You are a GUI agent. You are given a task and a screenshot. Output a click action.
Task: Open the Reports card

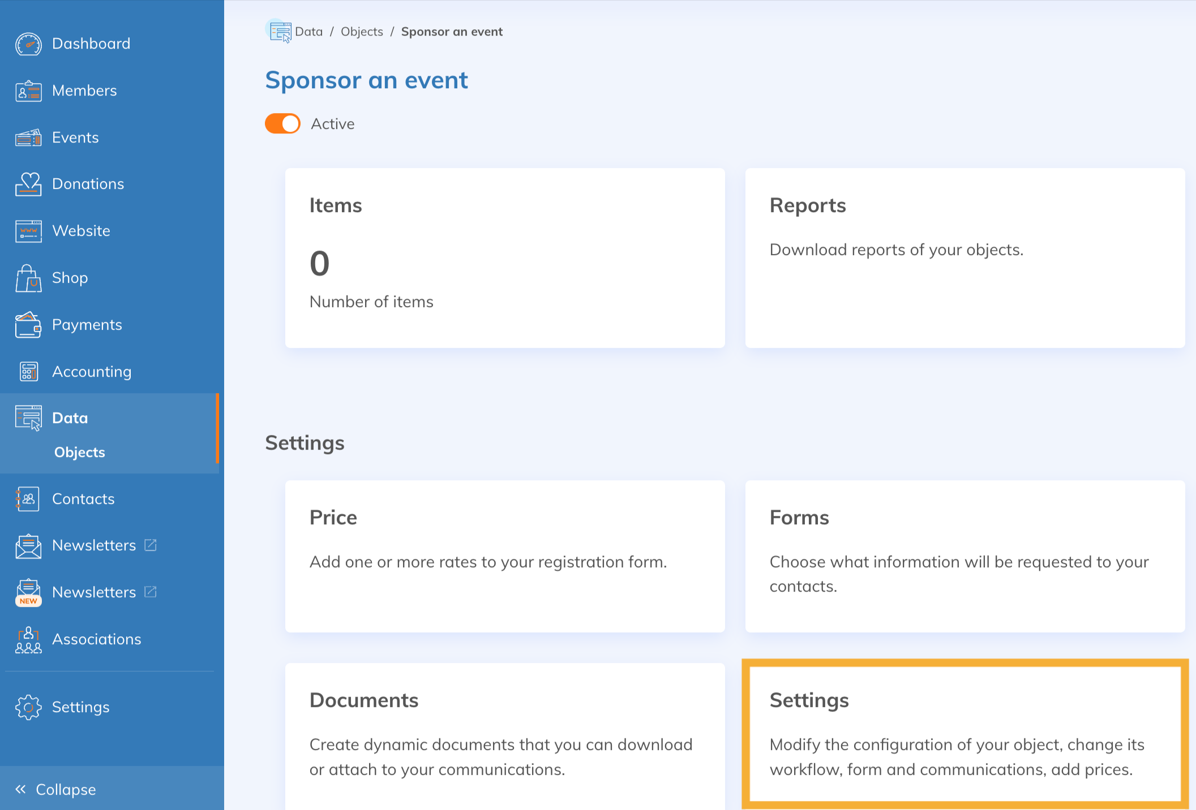pos(964,257)
